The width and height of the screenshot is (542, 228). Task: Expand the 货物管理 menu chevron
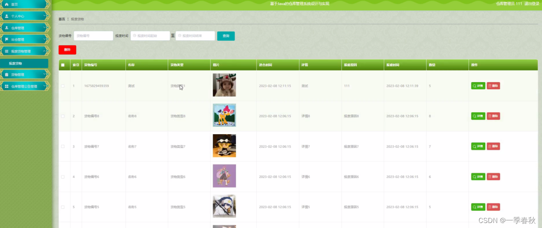click(45, 75)
